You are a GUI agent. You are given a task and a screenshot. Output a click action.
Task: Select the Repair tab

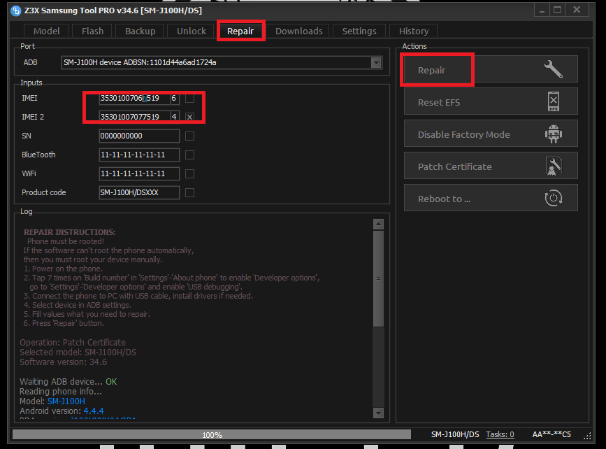[x=240, y=31]
